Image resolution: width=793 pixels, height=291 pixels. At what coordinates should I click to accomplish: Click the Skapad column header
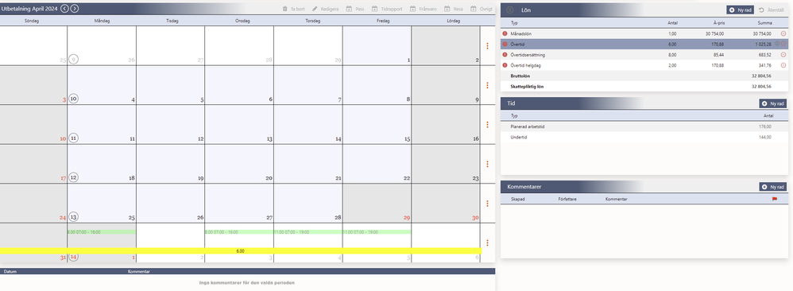coord(518,200)
